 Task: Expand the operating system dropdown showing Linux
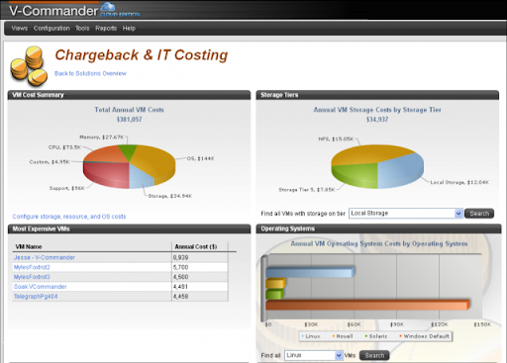tap(314, 355)
